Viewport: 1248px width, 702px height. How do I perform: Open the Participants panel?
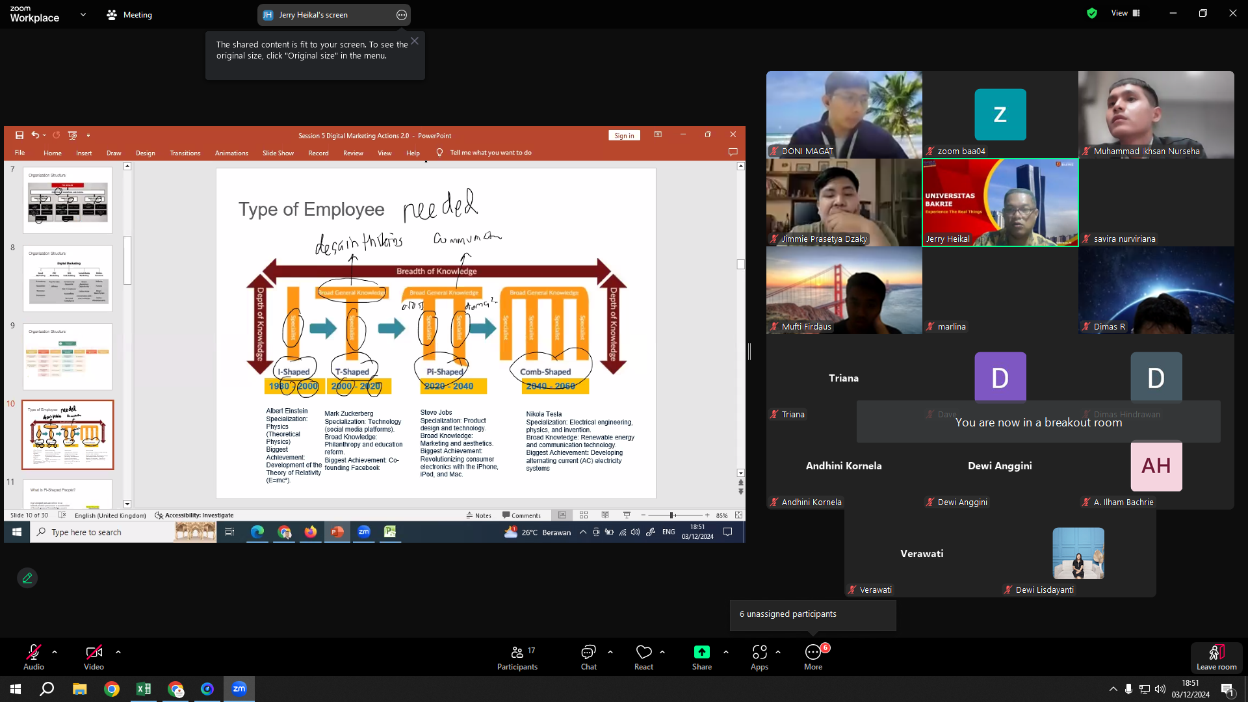click(517, 656)
